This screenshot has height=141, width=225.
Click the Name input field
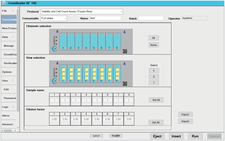coord(105,18)
